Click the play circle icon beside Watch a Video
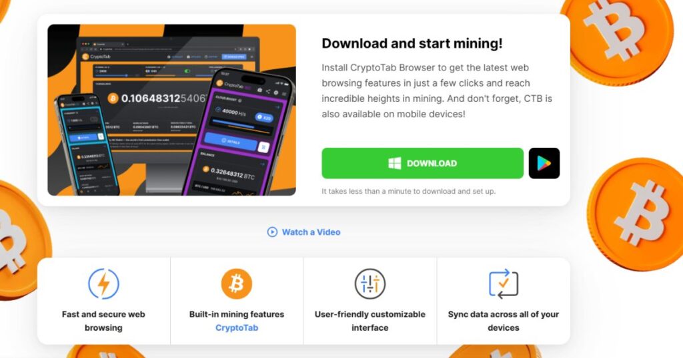 272,232
